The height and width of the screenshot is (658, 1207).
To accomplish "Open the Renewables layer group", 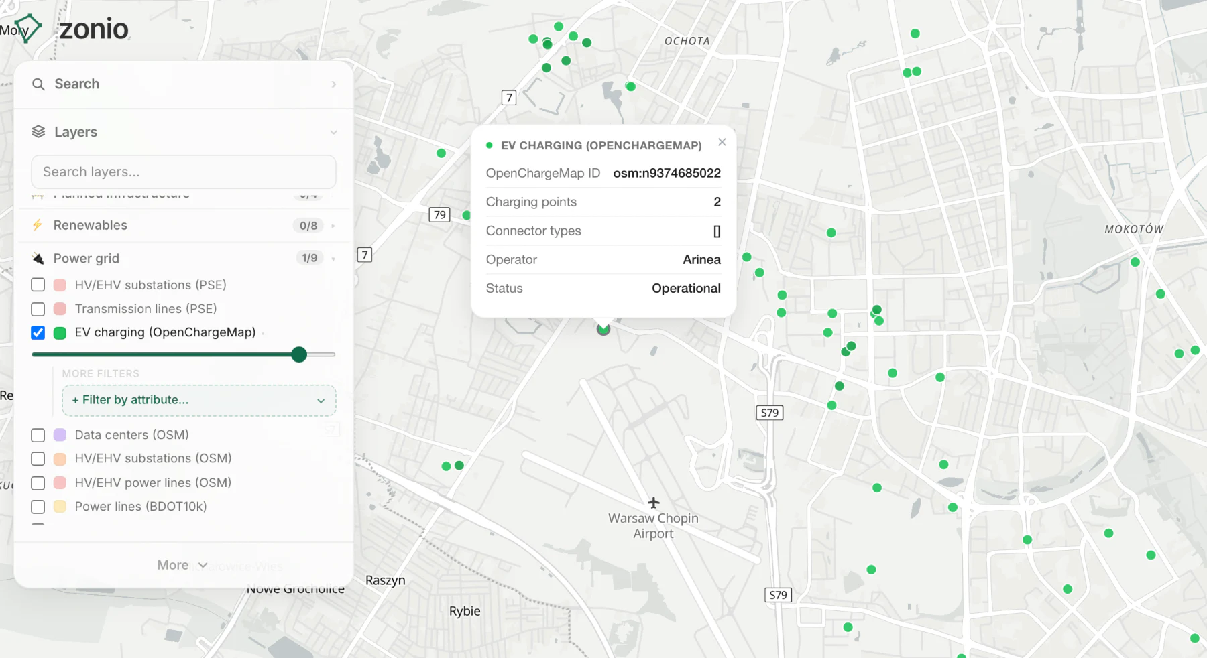I will [x=184, y=225].
